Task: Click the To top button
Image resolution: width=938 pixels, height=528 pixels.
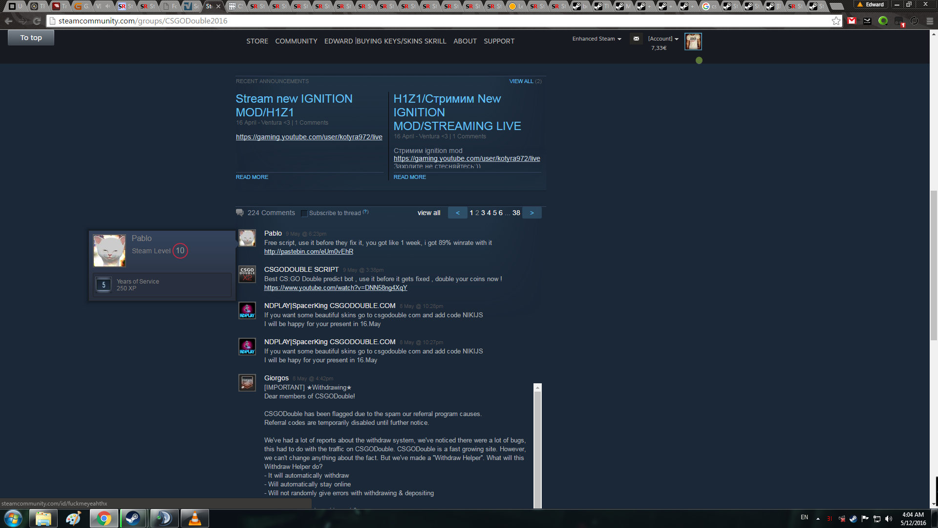Action: tap(31, 38)
